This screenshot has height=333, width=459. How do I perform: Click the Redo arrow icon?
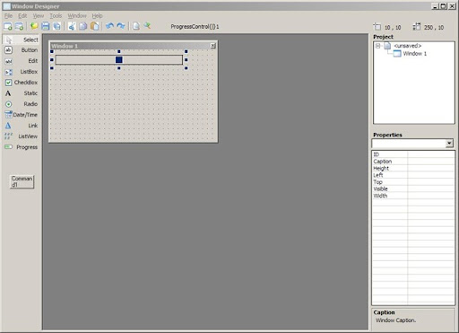(x=121, y=26)
